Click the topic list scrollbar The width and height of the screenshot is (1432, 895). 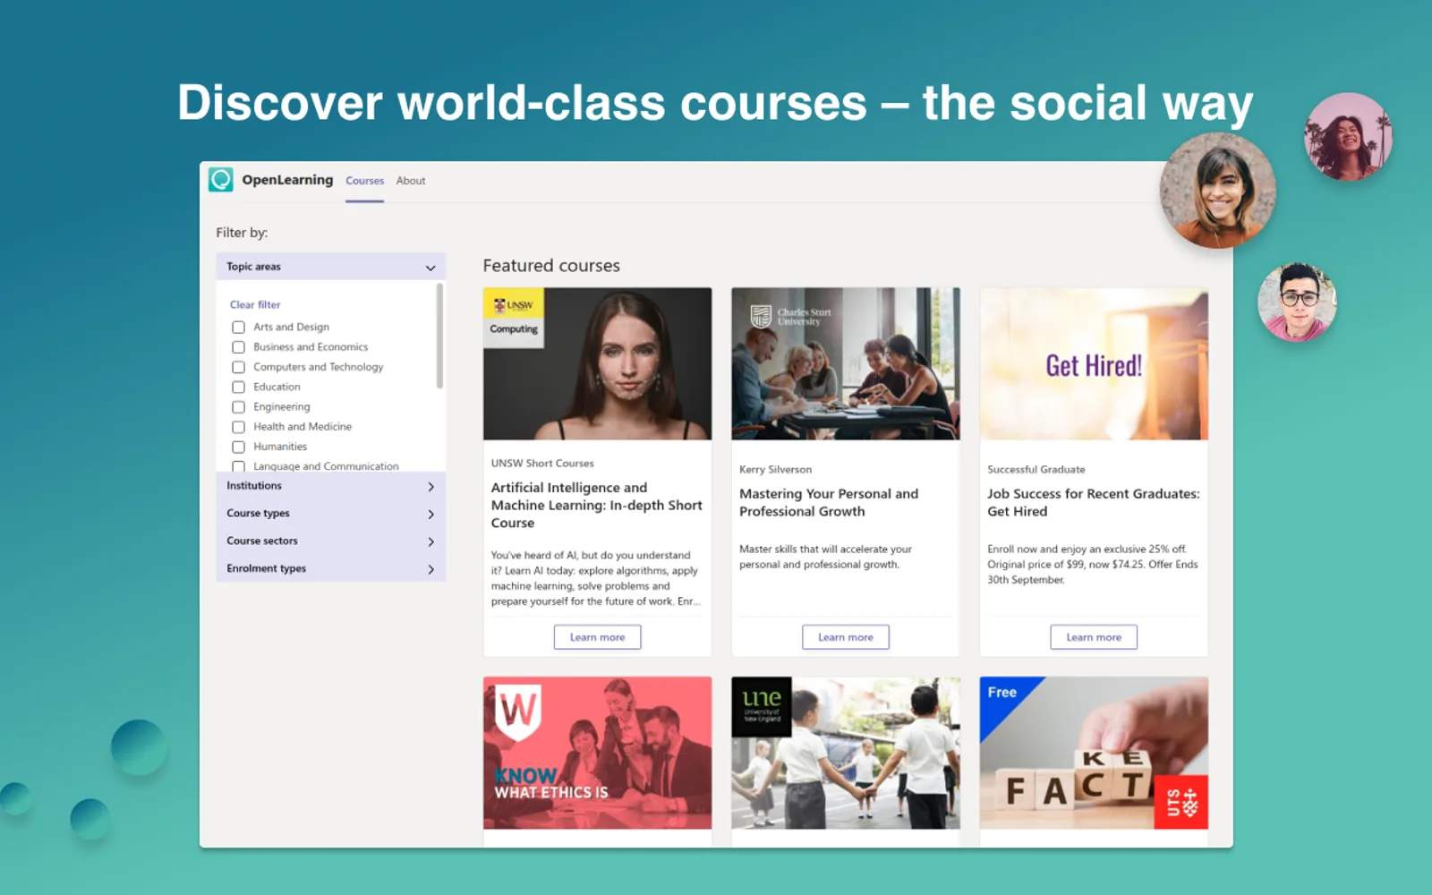[439, 337]
